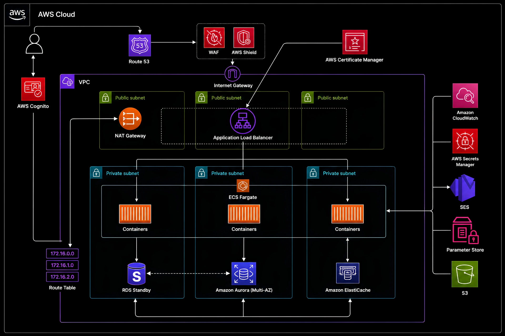Click the VPC cloud icon
This screenshot has height=336, width=505.
67,82
